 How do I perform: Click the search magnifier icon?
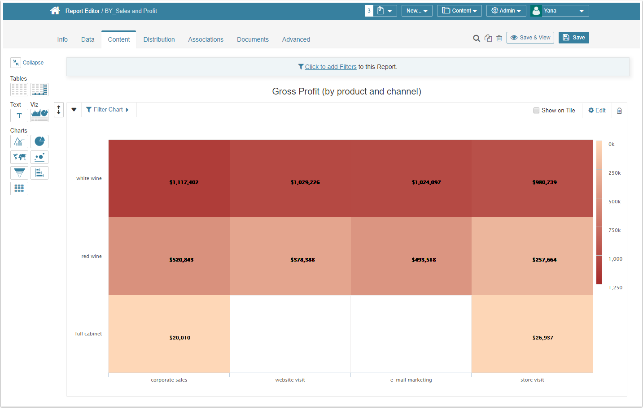(x=477, y=39)
